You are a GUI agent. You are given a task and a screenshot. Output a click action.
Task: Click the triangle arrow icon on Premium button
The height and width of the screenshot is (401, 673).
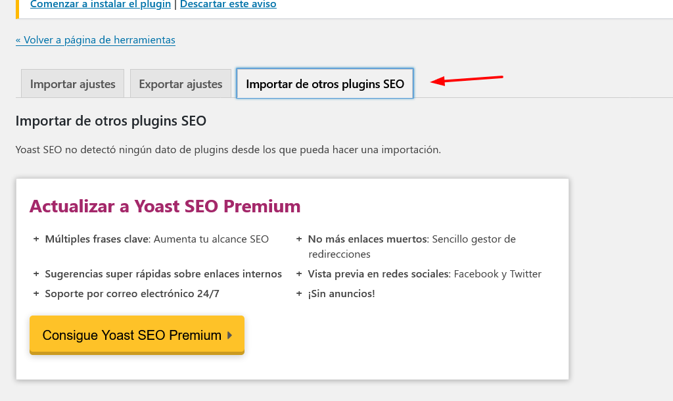click(229, 335)
